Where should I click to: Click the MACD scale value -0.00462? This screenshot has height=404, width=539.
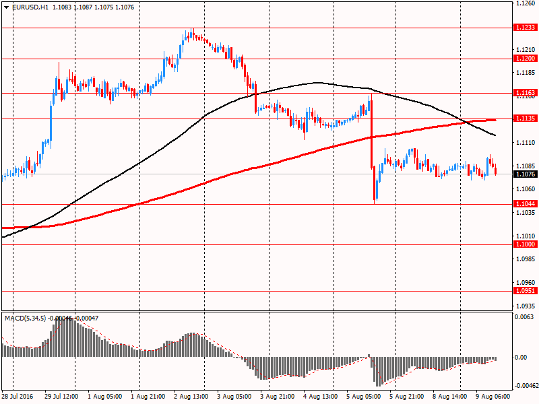(526, 385)
